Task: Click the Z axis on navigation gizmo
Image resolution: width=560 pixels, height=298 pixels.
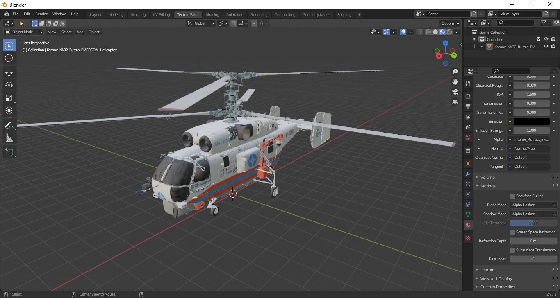Action: click(x=446, y=43)
